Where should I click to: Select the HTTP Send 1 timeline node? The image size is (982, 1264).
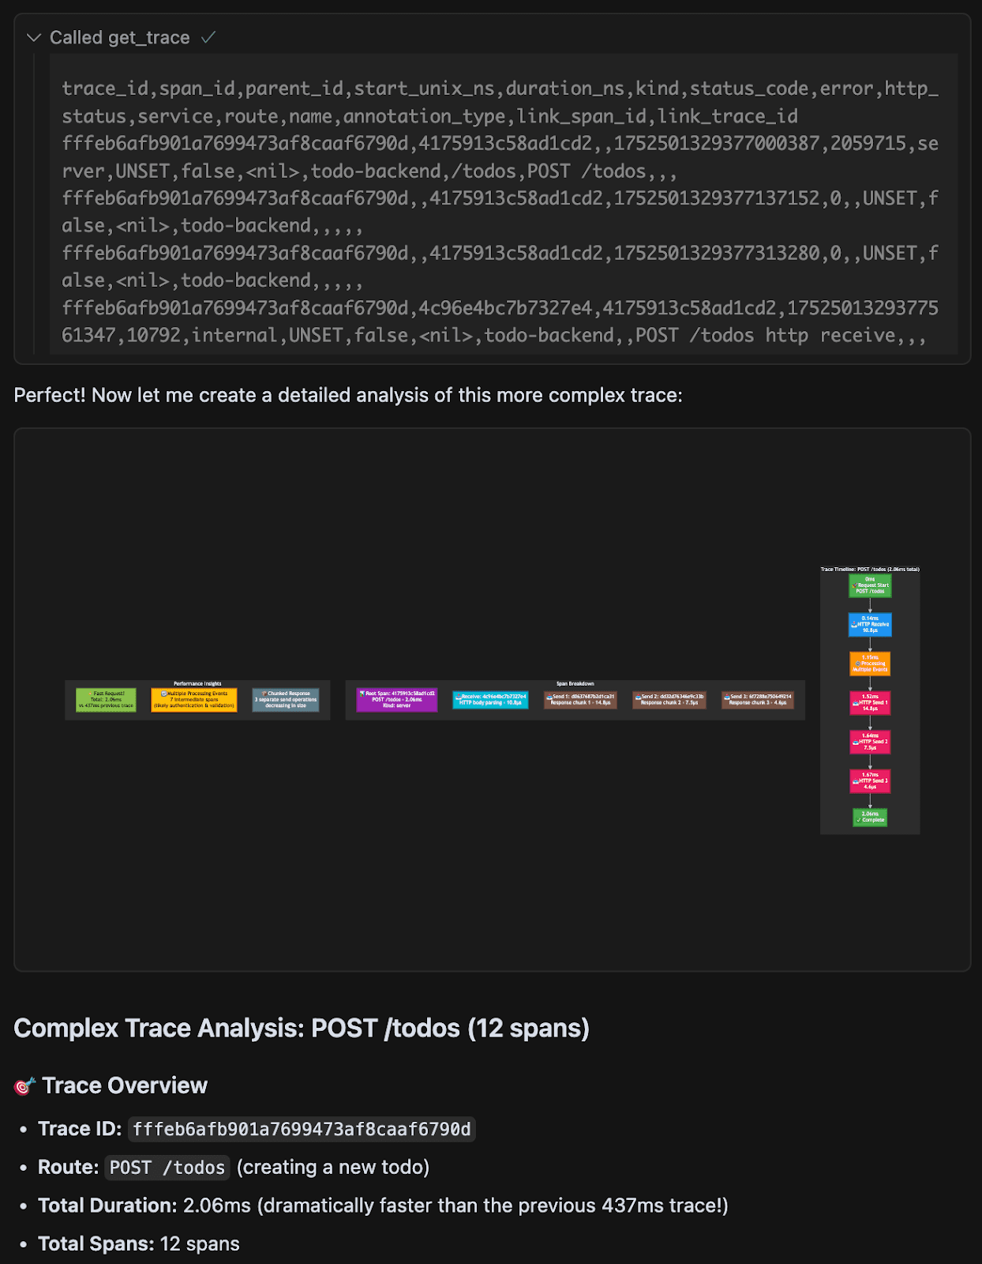tap(870, 702)
